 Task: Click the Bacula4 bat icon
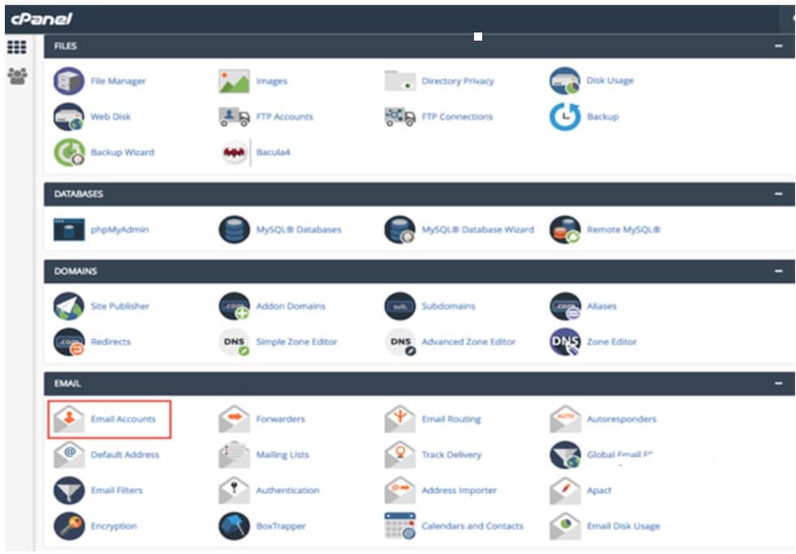pyautogui.click(x=234, y=152)
